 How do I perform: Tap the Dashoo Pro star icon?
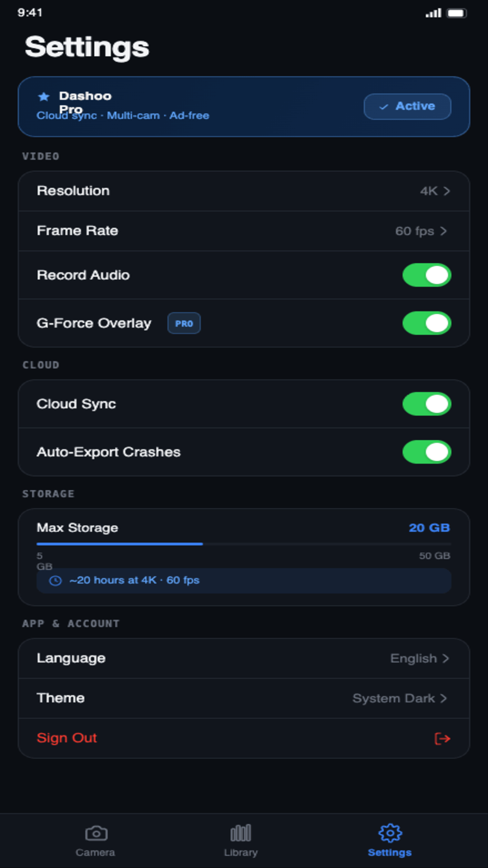click(44, 96)
